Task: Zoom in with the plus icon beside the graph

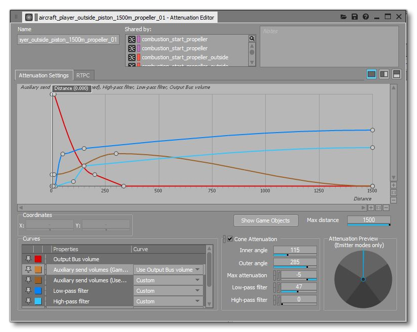Action: pos(393,184)
